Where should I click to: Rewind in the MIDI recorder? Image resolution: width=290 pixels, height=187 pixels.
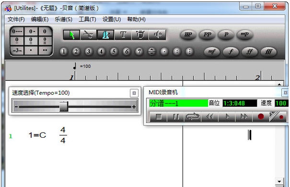click(210, 117)
